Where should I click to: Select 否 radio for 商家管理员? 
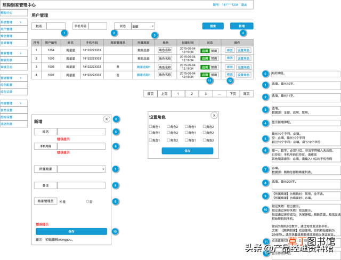tap(87, 201)
